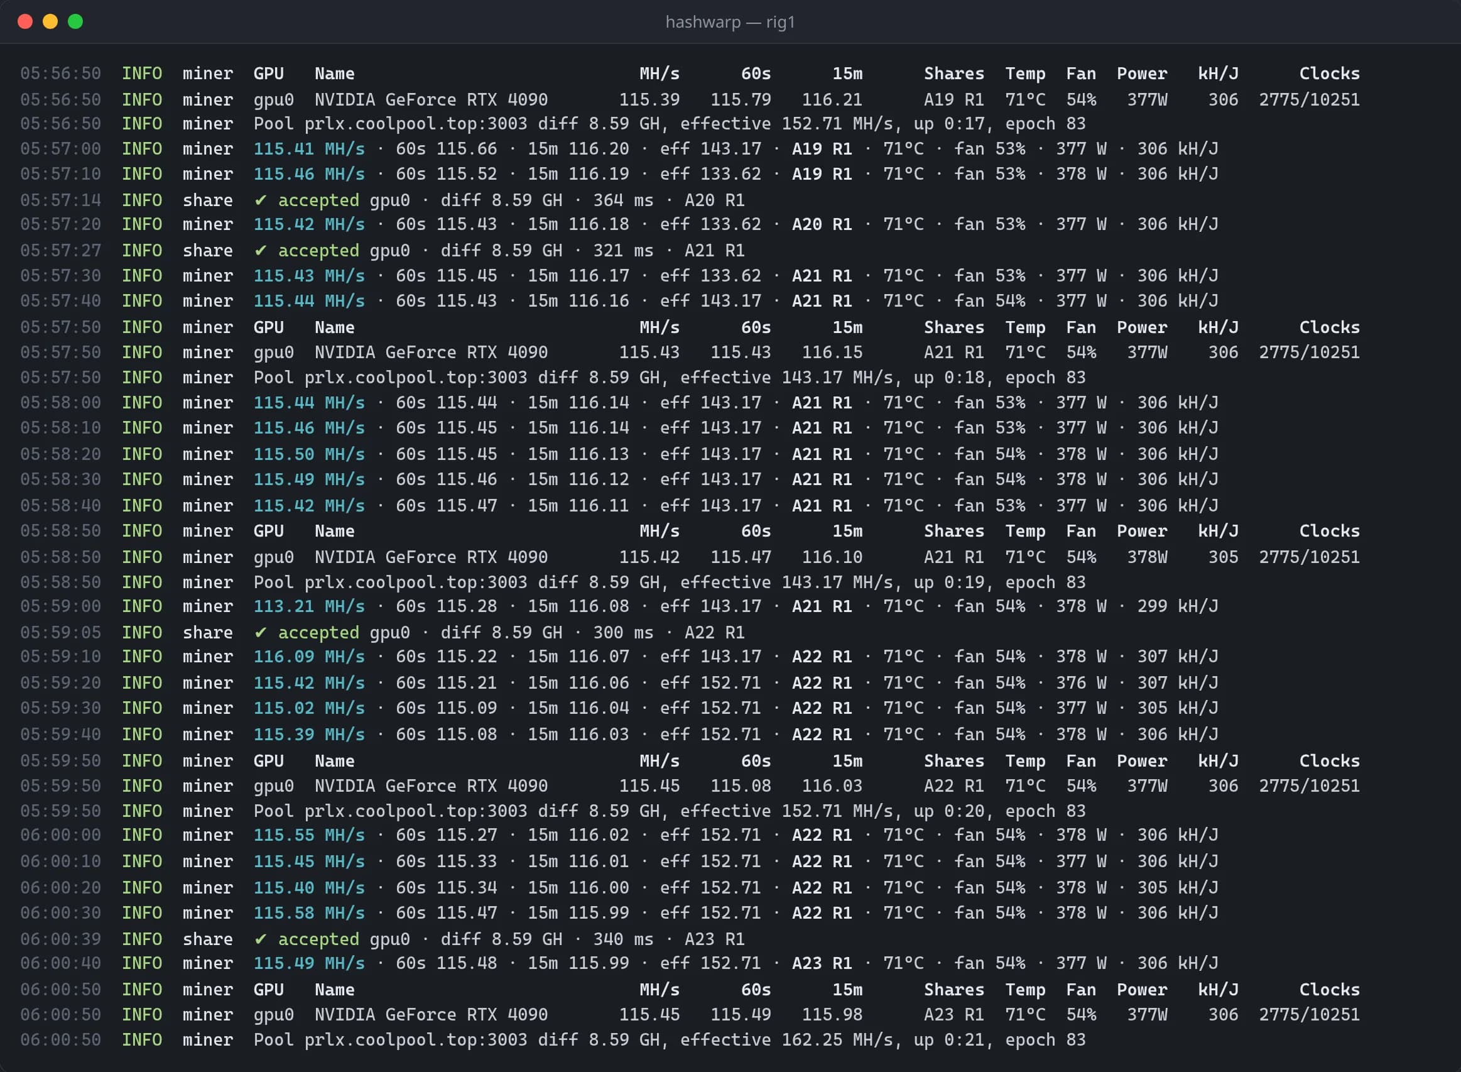The width and height of the screenshot is (1461, 1072).
Task: Click the 113.21 MH/s hashrate value
Action: 308,606
